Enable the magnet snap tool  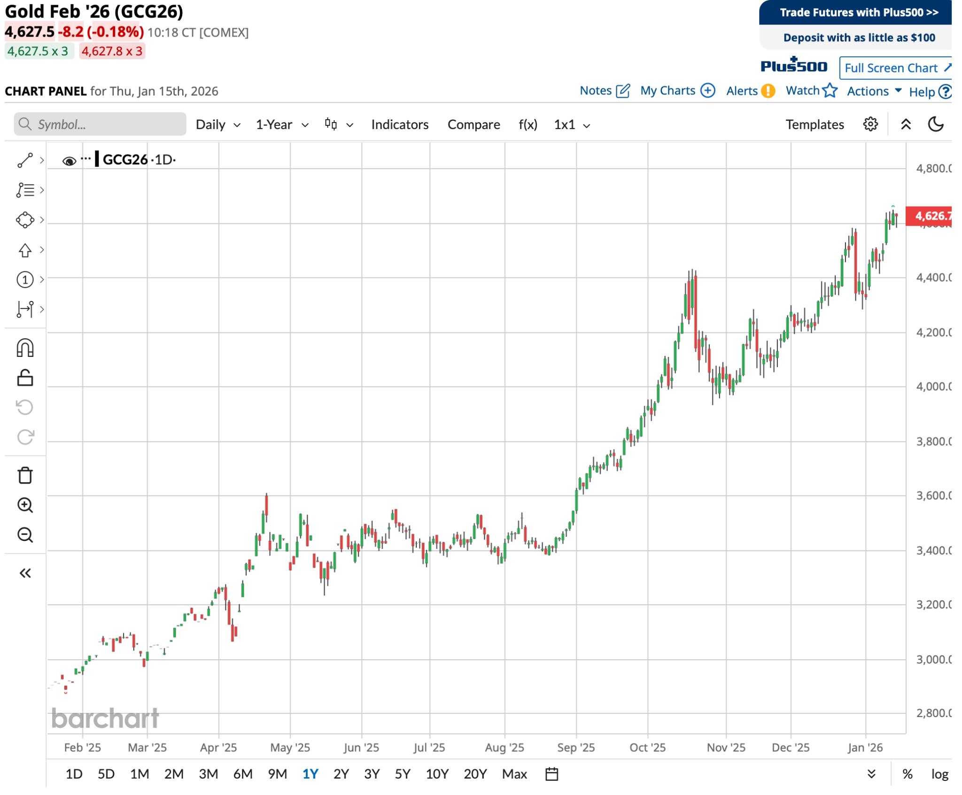click(25, 348)
